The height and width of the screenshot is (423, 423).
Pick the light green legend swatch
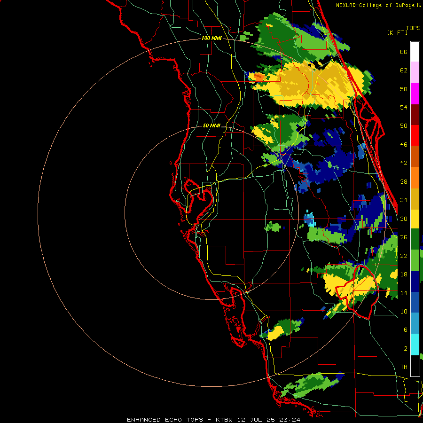(x=415, y=260)
